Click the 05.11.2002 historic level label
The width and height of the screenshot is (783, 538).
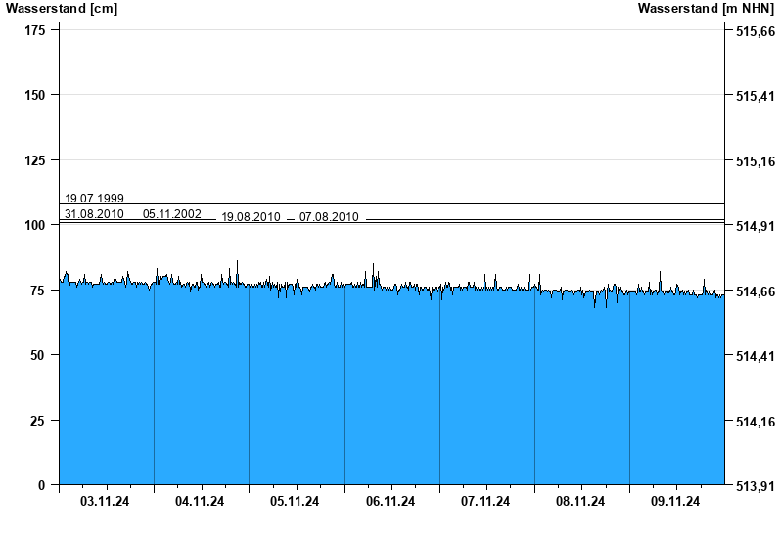click(172, 213)
